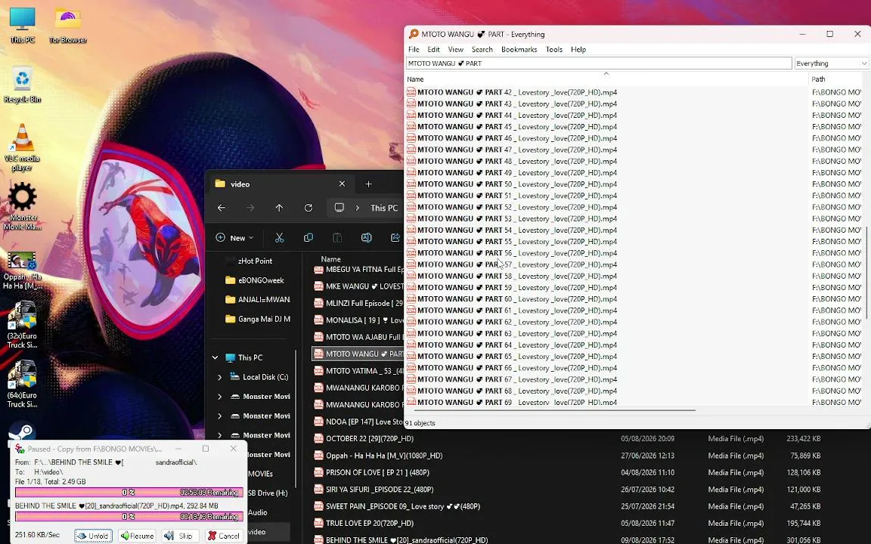Select MTOTO WANGU PART 42 result
871x544 pixels.
pos(512,92)
